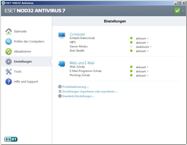Click the Produktaktivierung link

75,87
